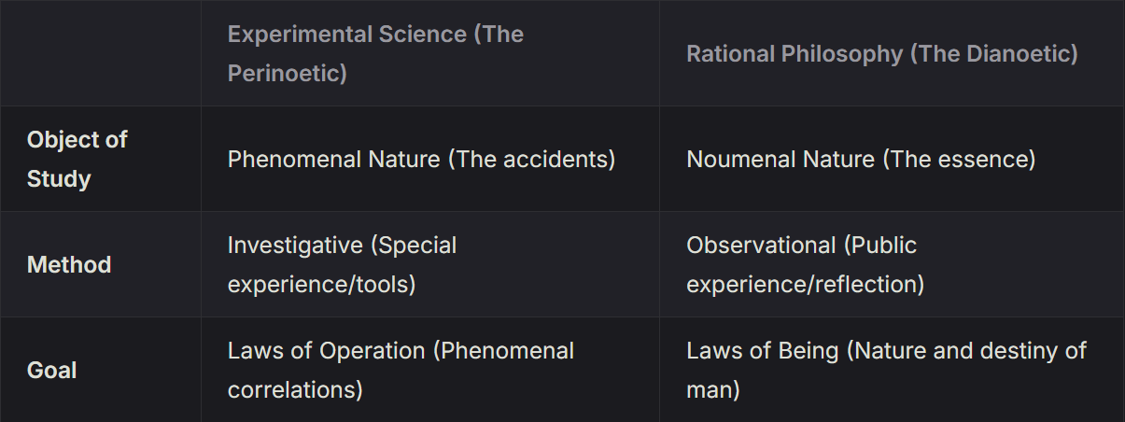Image resolution: width=1125 pixels, height=422 pixels.
Task: Click the word Observational in the Method row
Action: (761, 246)
